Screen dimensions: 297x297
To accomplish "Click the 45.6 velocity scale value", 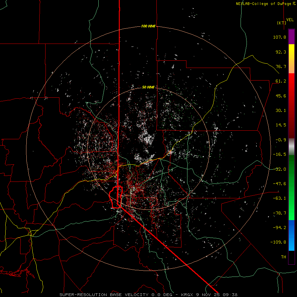I will [x=281, y=96].
